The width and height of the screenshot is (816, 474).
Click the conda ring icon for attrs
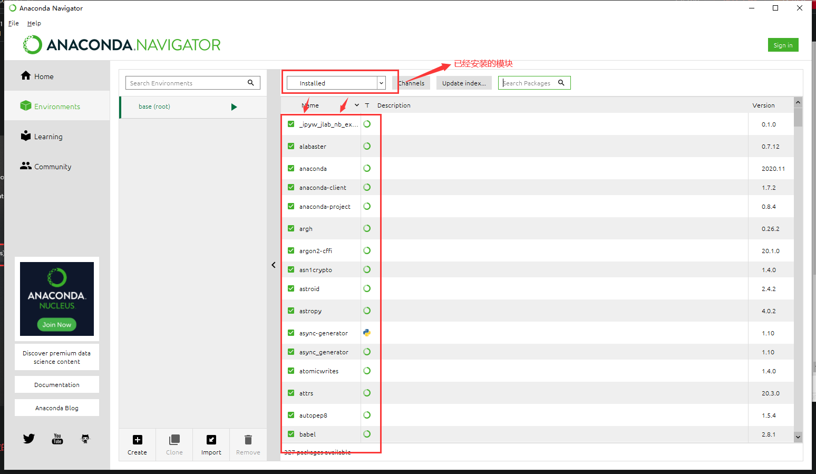tap(367, 393)
